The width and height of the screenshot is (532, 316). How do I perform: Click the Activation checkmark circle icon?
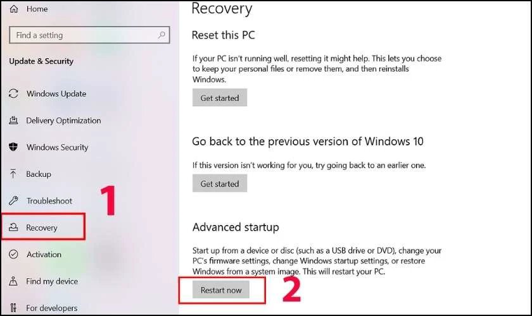(13, 254)
